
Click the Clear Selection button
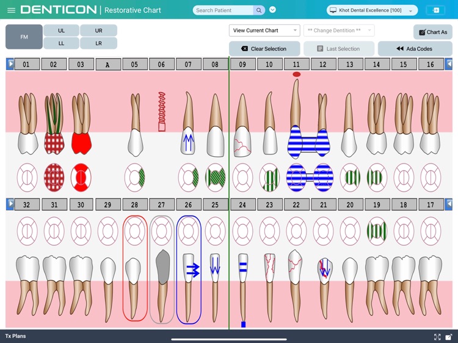pos(264,49)
